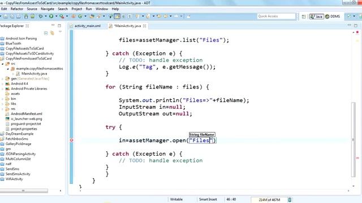Open the Refactor menu

point(17,9)
